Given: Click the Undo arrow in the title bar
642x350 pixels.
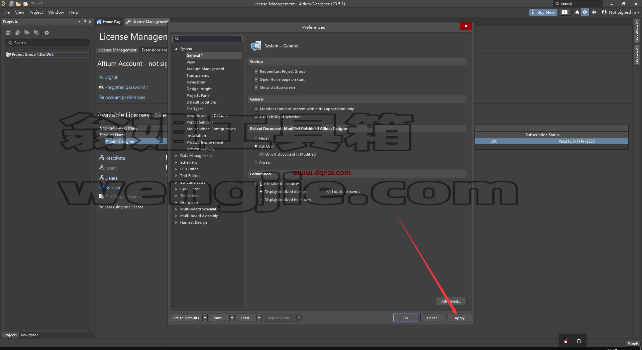Looking at the screenshot, I should tap(33, 4).
